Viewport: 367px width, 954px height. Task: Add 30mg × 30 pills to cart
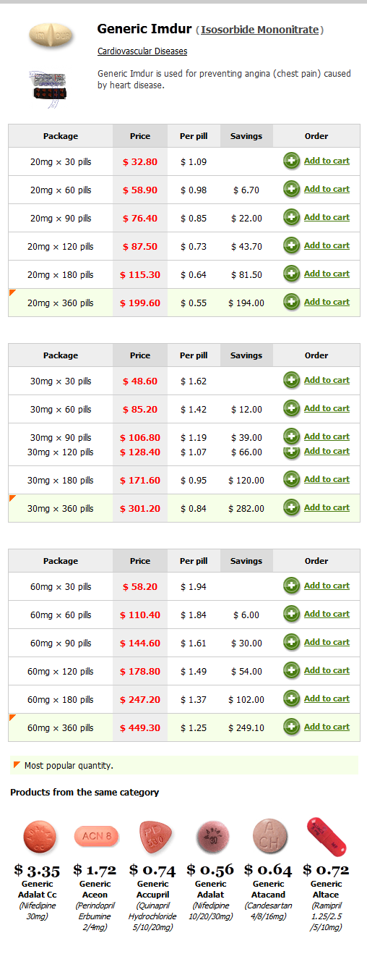pyautogui.click(x=327, y=380)
